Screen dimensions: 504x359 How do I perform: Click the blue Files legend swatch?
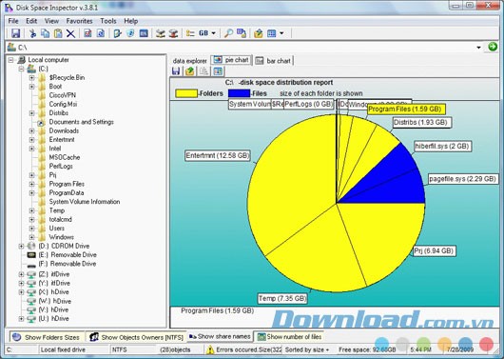239,93
